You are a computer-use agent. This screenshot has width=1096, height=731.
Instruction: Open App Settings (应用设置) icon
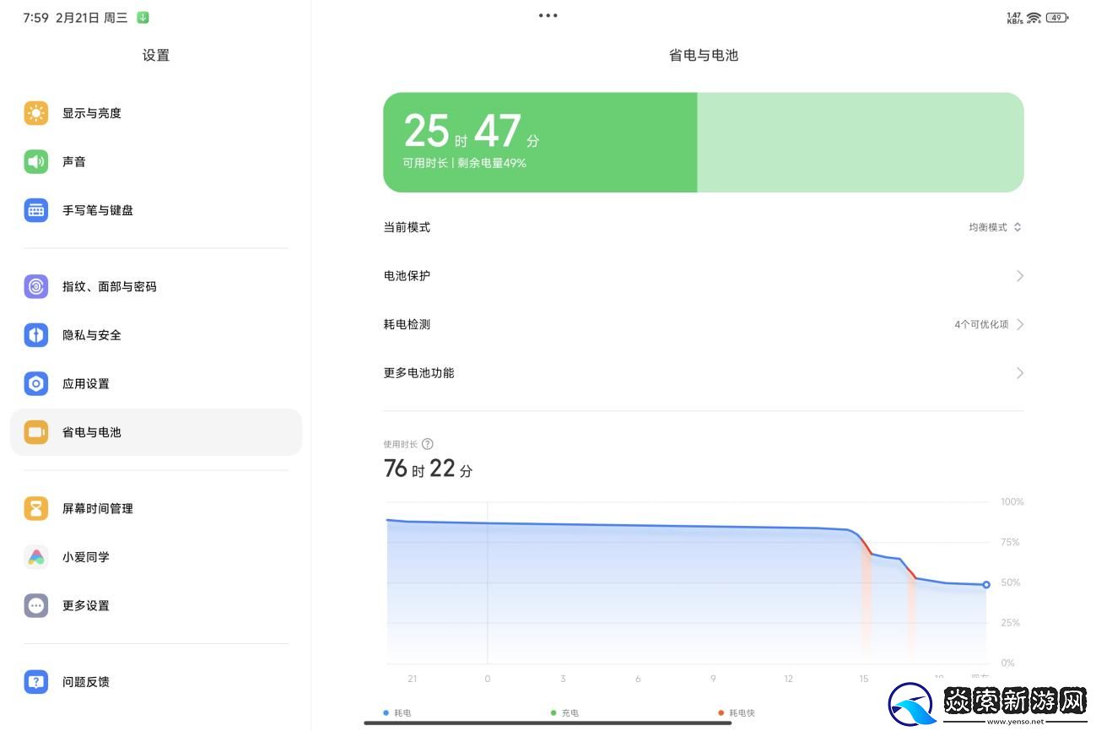click(36, 383)
